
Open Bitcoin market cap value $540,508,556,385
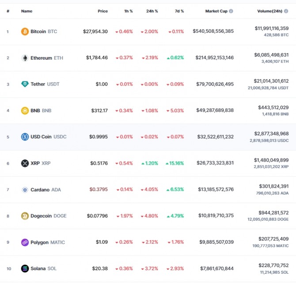(x=213, y=31)
